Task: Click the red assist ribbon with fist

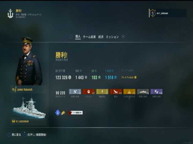Action: coord(88,91)
